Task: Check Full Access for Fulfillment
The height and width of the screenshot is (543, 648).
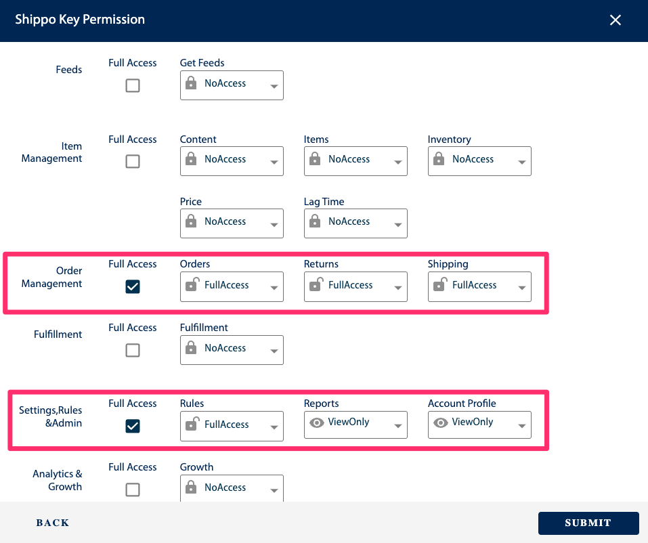Action: (x=133, y=351)
